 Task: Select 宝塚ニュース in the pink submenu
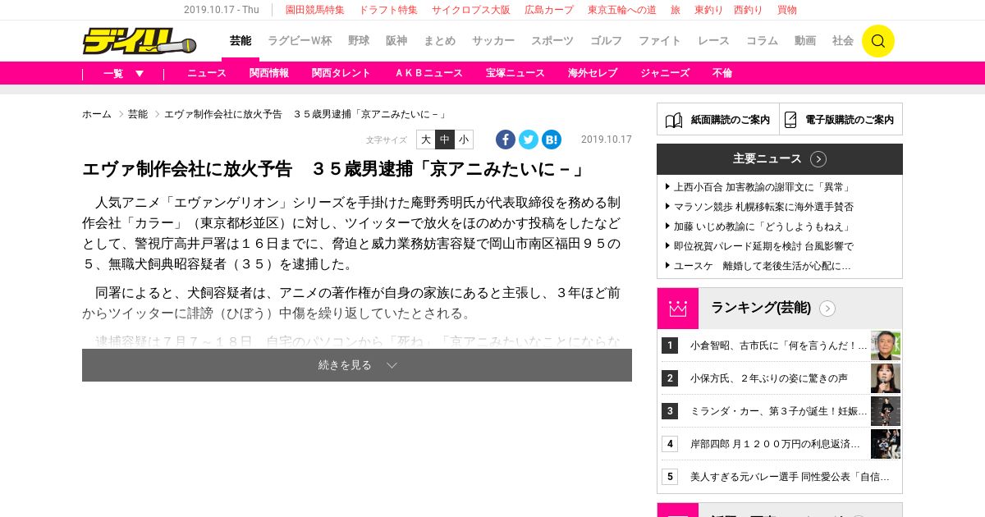click(x=515, y=73)
